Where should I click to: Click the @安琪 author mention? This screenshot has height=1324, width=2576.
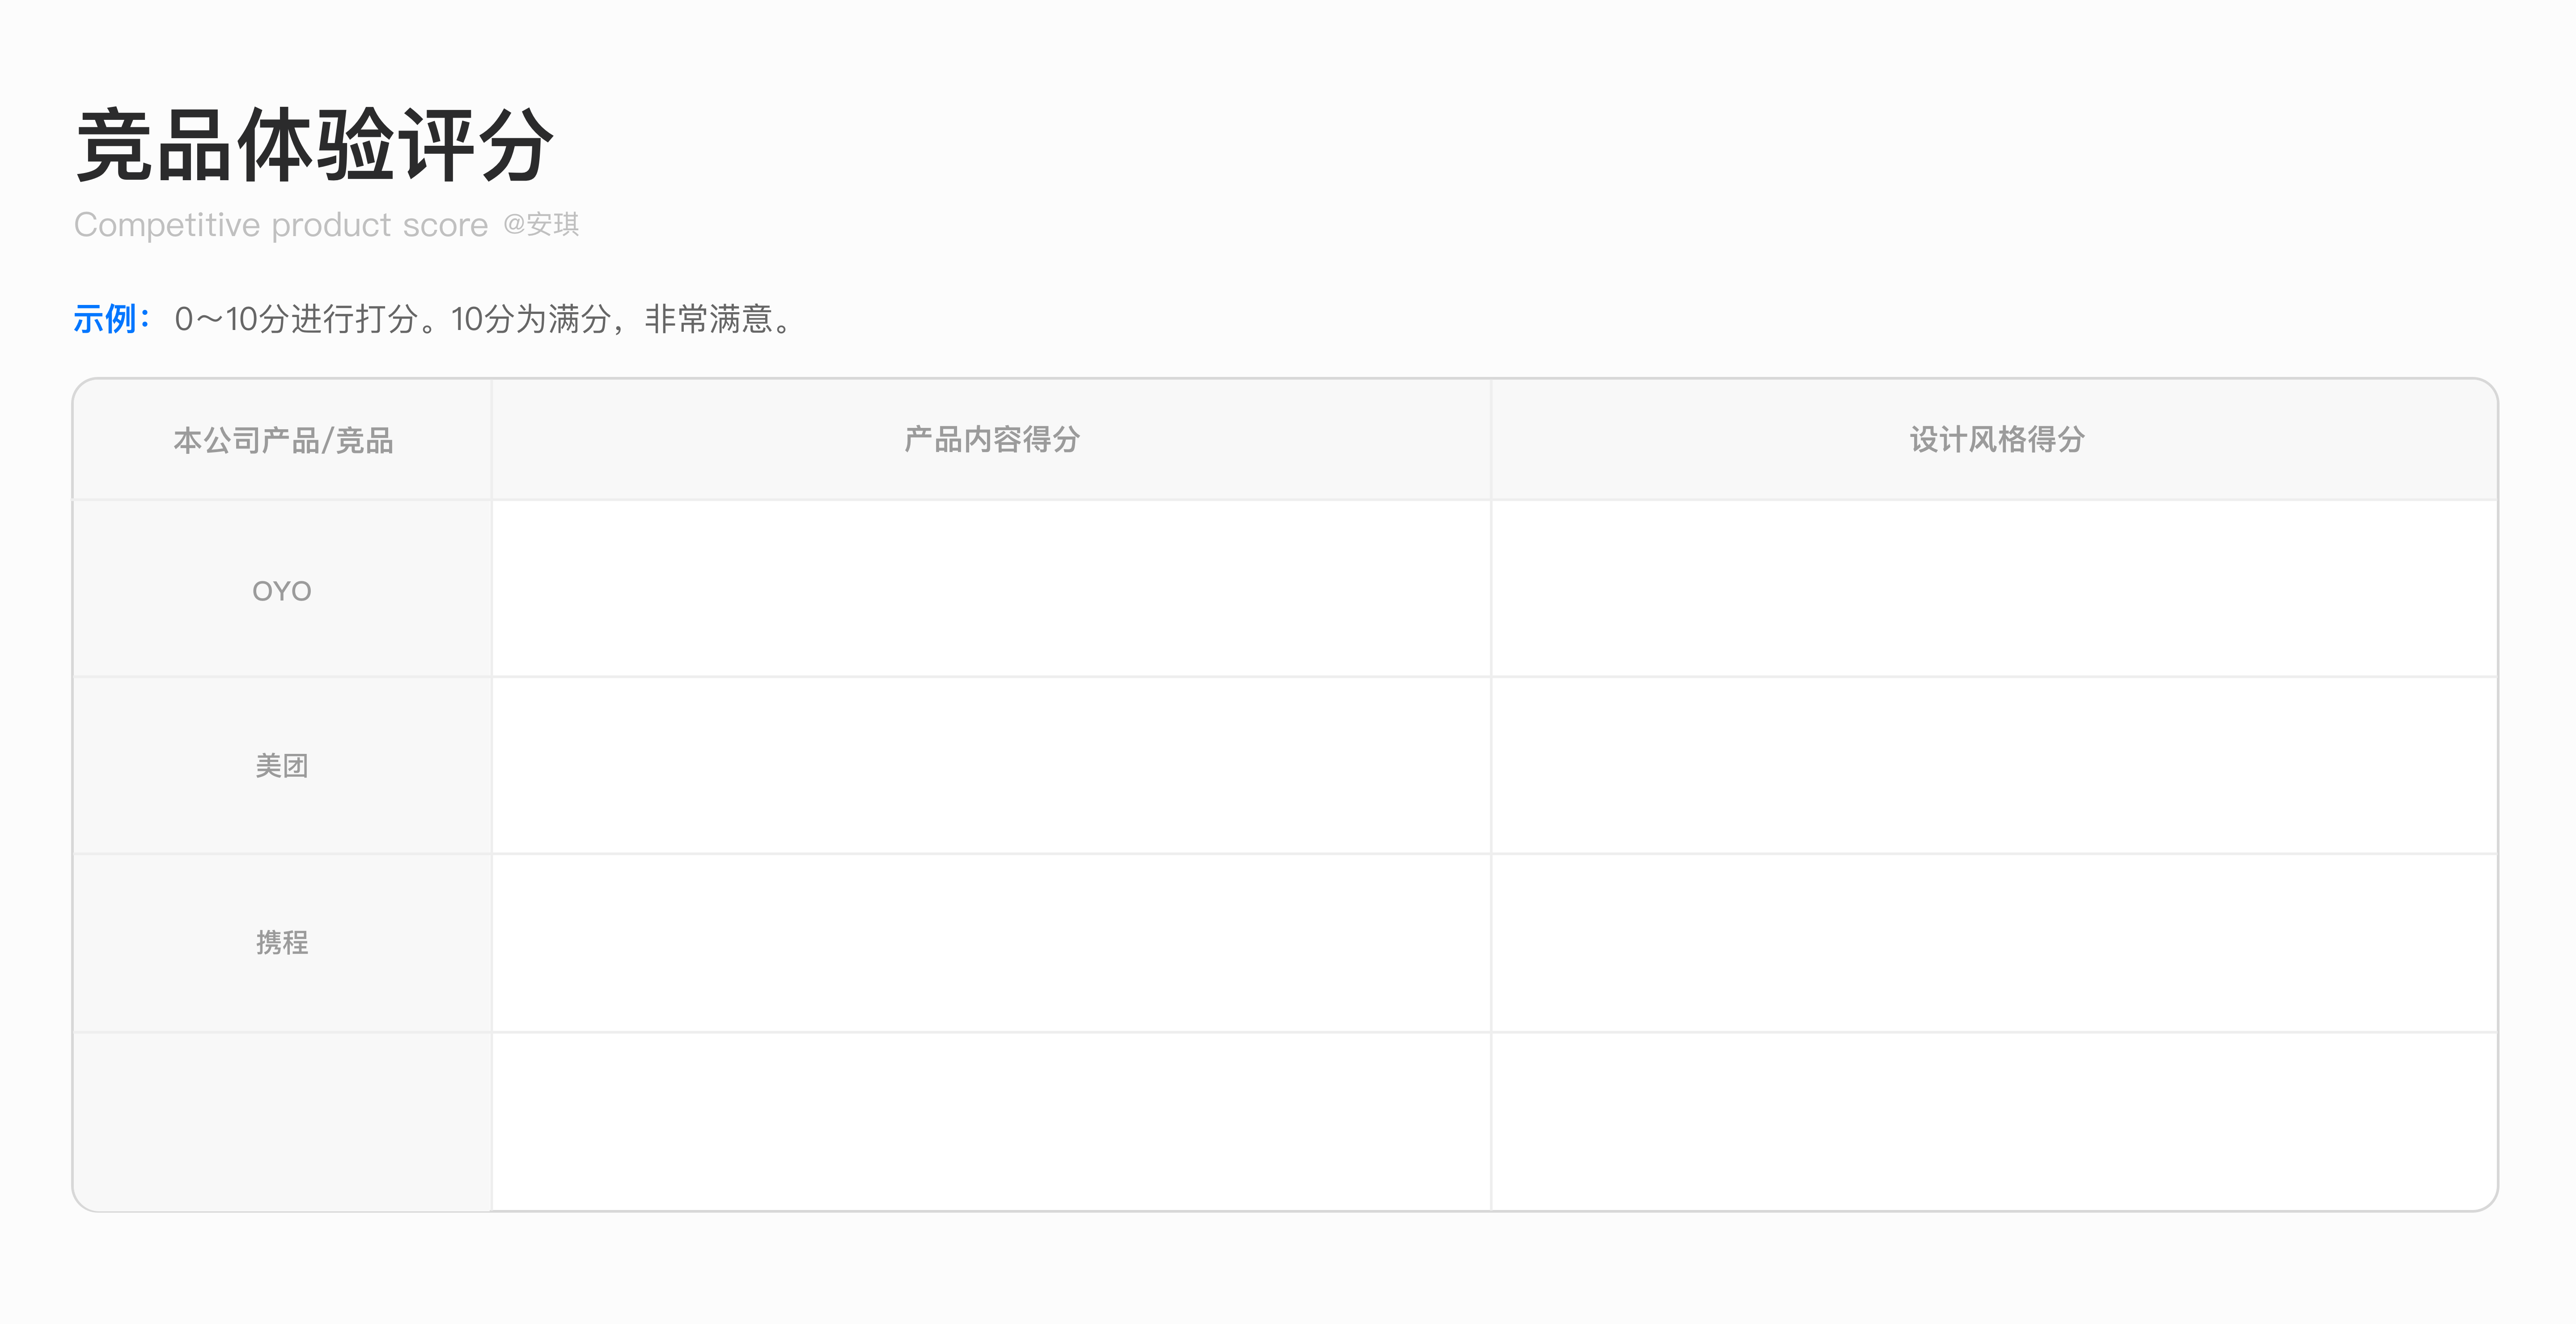tap(541, 224)
